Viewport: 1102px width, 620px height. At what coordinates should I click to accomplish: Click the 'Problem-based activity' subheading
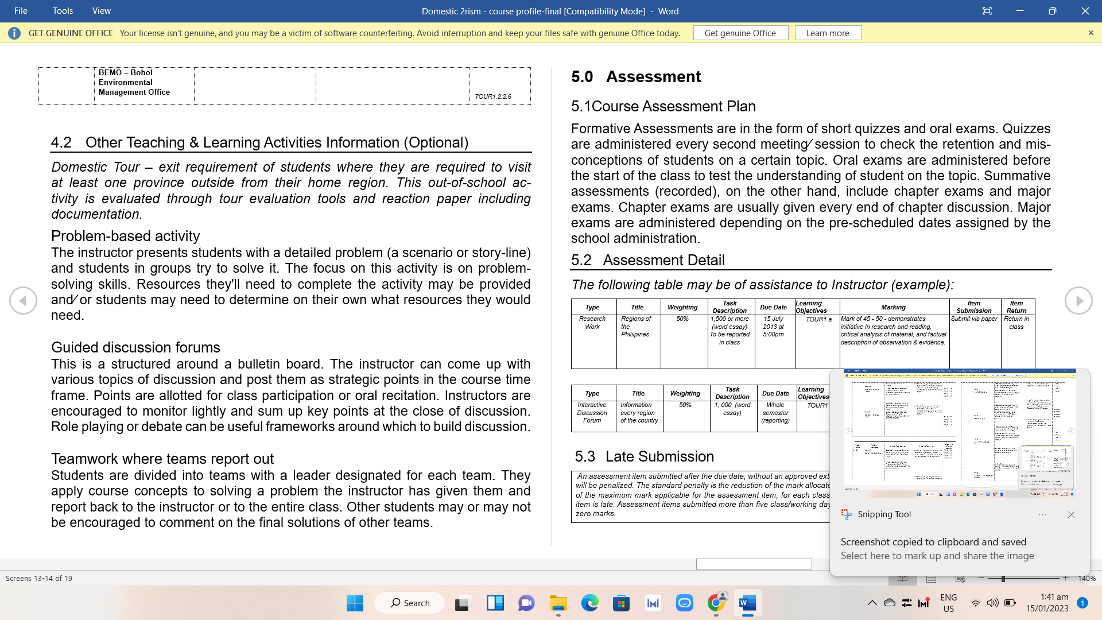125,236
